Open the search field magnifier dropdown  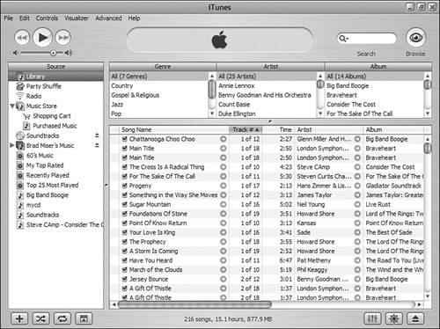343,39
